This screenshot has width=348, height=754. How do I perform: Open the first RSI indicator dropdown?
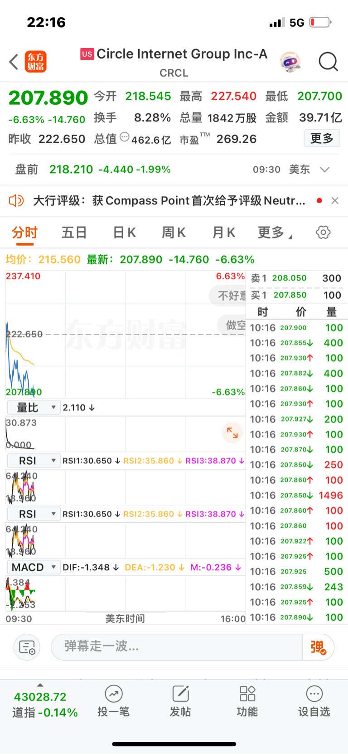point(34,461)
